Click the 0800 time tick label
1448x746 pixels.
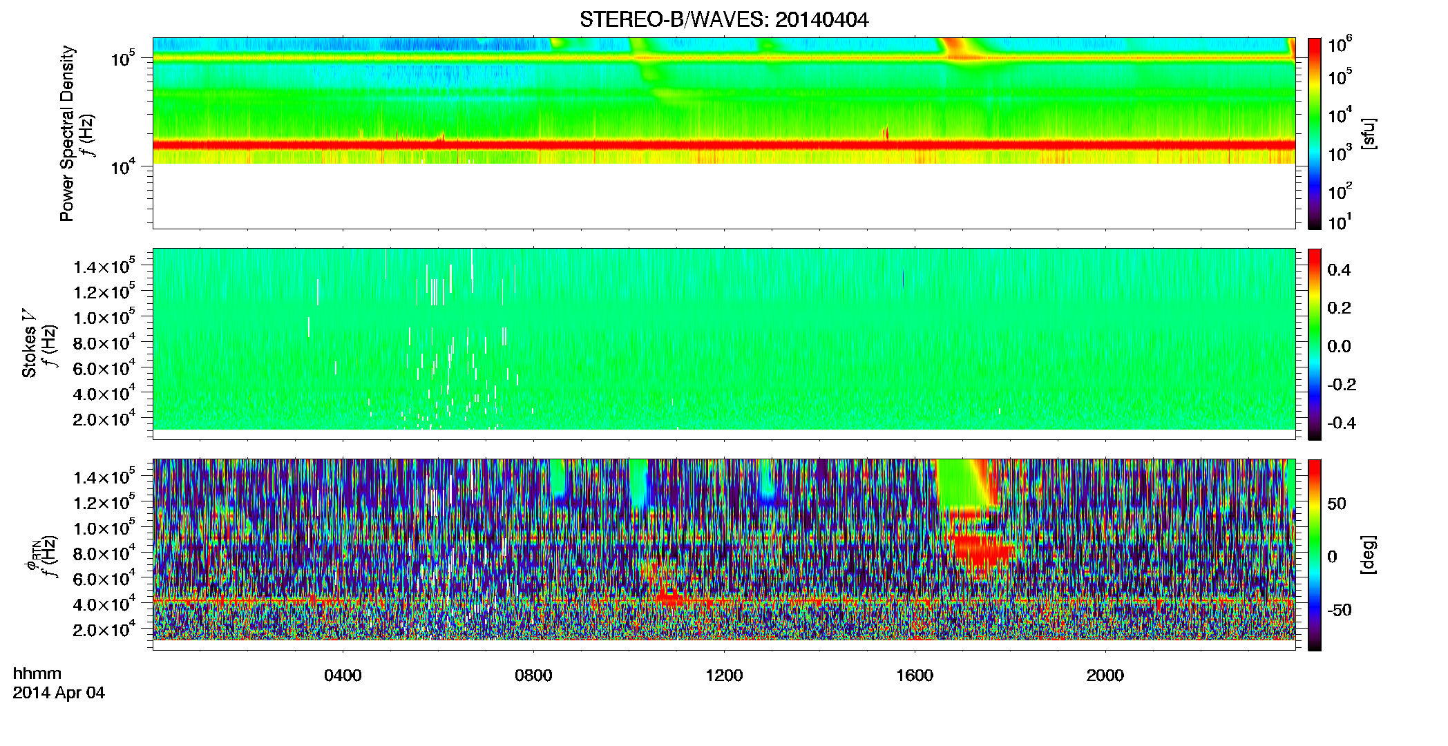[533, 676]
